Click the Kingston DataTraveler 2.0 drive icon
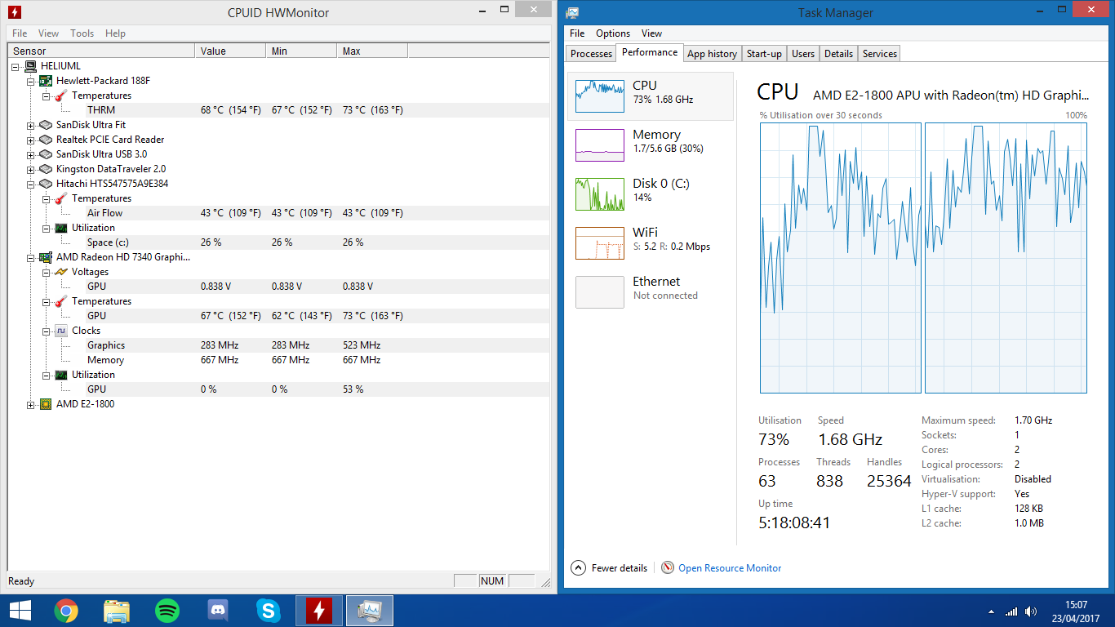 pyautogui.click(x=46, y=169)
